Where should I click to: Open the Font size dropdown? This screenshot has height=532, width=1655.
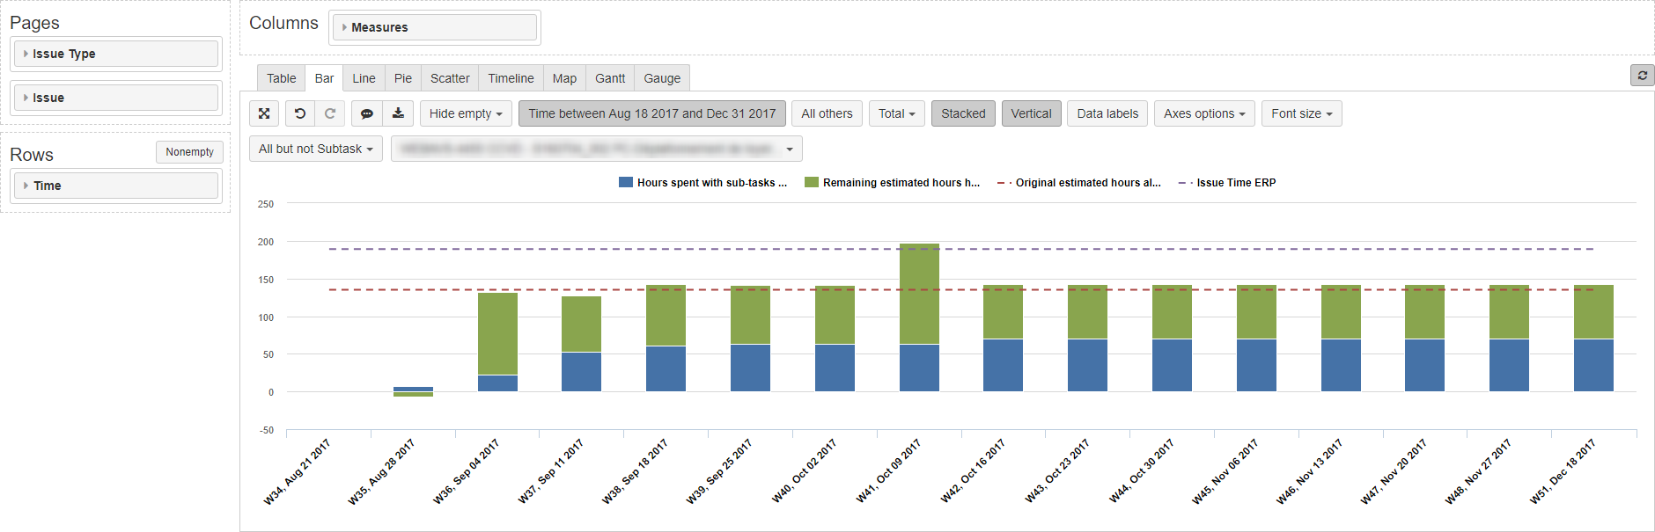(1302, 113)
